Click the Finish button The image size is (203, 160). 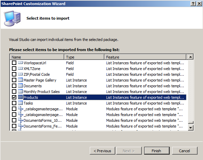157,151
